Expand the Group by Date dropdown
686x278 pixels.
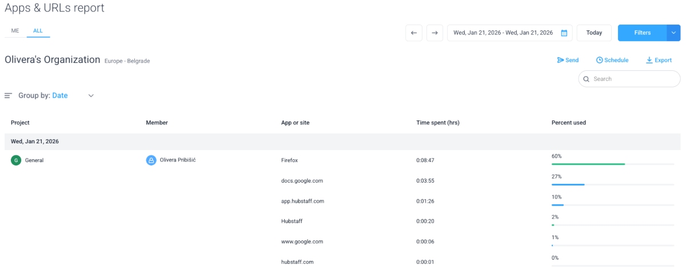tap(91, 96)
